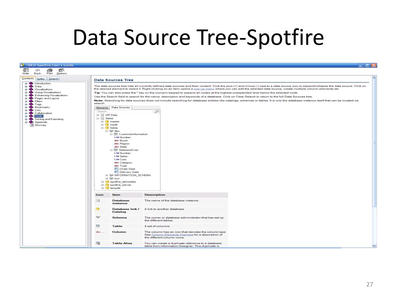
Task: Click the dbo schema icon
Action: [x=111, y=131]
